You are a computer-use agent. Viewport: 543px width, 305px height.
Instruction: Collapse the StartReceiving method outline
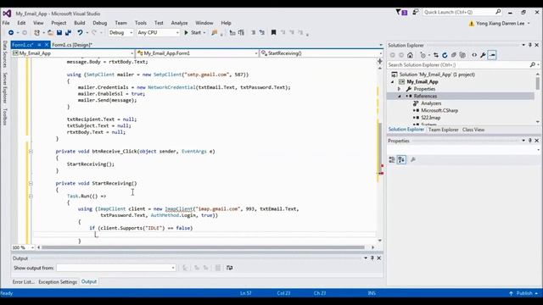[31, 183]
